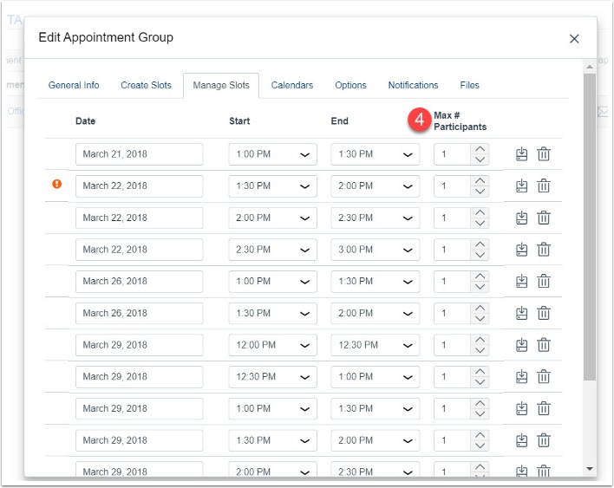Go to the Notifications tab
614x488 pixels.
pyautogui.click(x=413, y=85)
